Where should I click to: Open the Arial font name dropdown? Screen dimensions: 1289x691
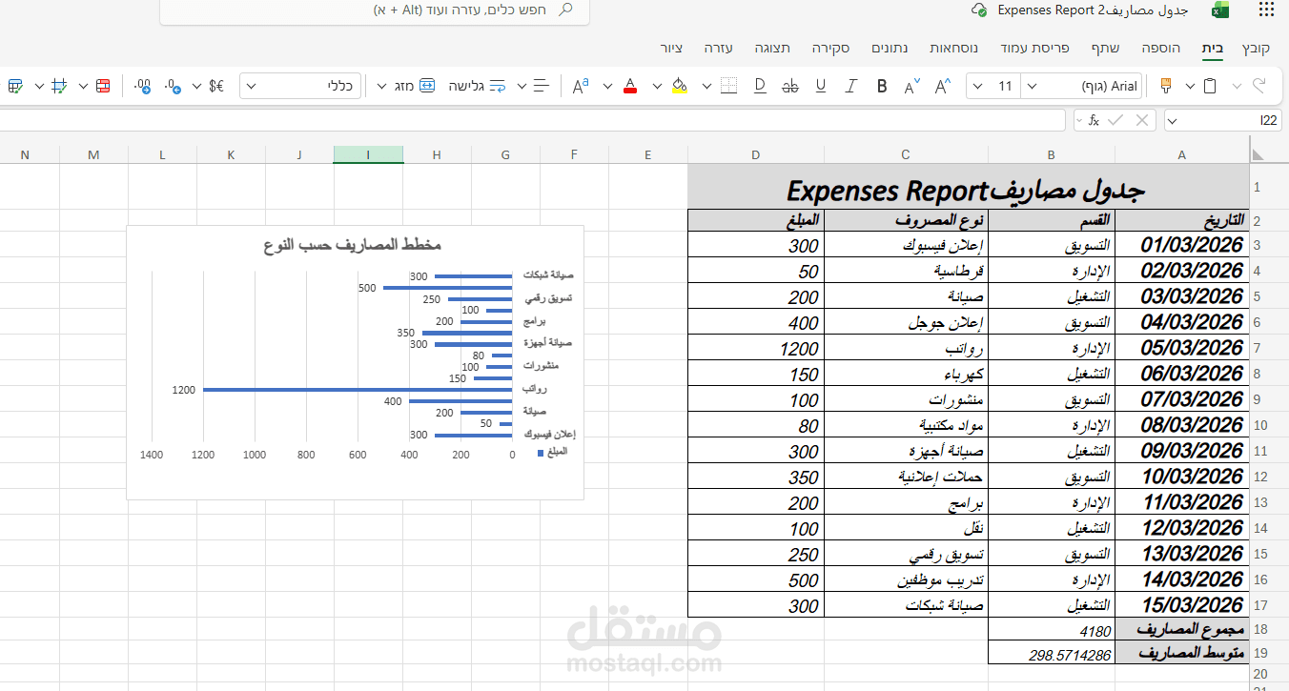coord(1033,86)
